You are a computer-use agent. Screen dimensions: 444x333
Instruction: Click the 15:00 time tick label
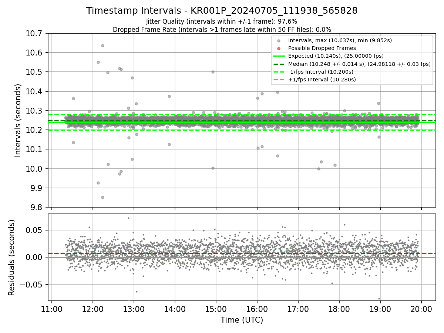point(216,309)
